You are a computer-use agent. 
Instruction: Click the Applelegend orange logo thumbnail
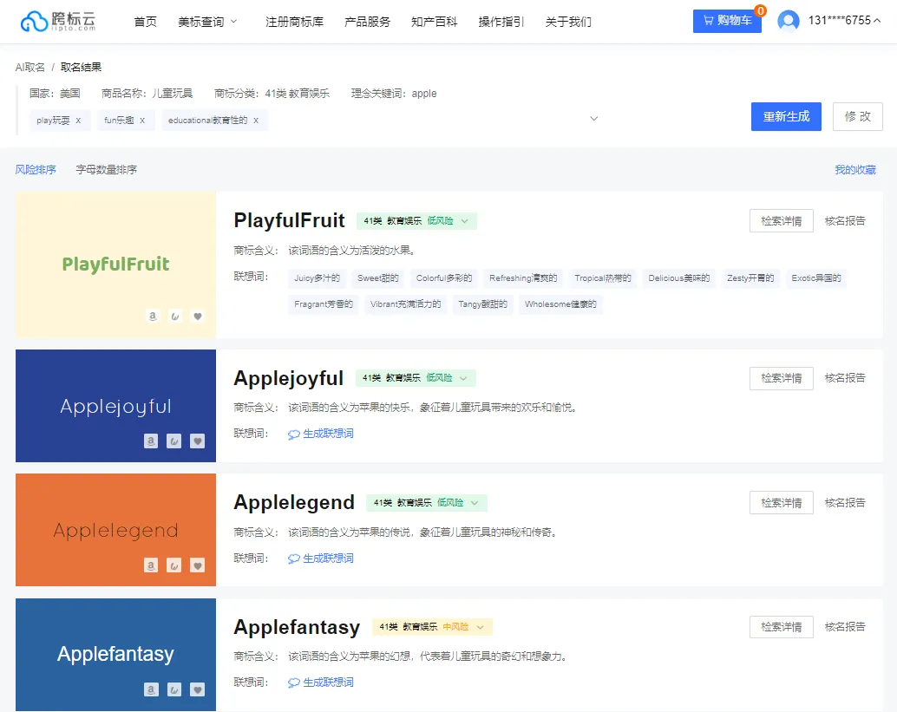point(115,530)
